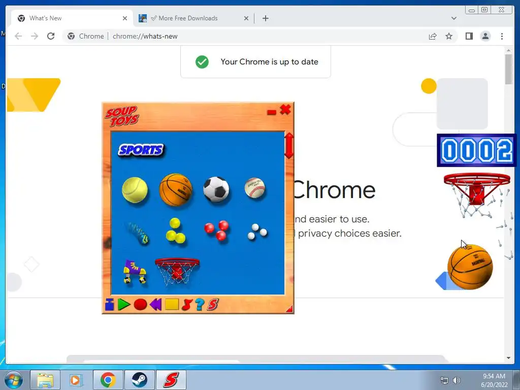
Task: Open help with the blue question mark
Action: [x=199, y=304]
